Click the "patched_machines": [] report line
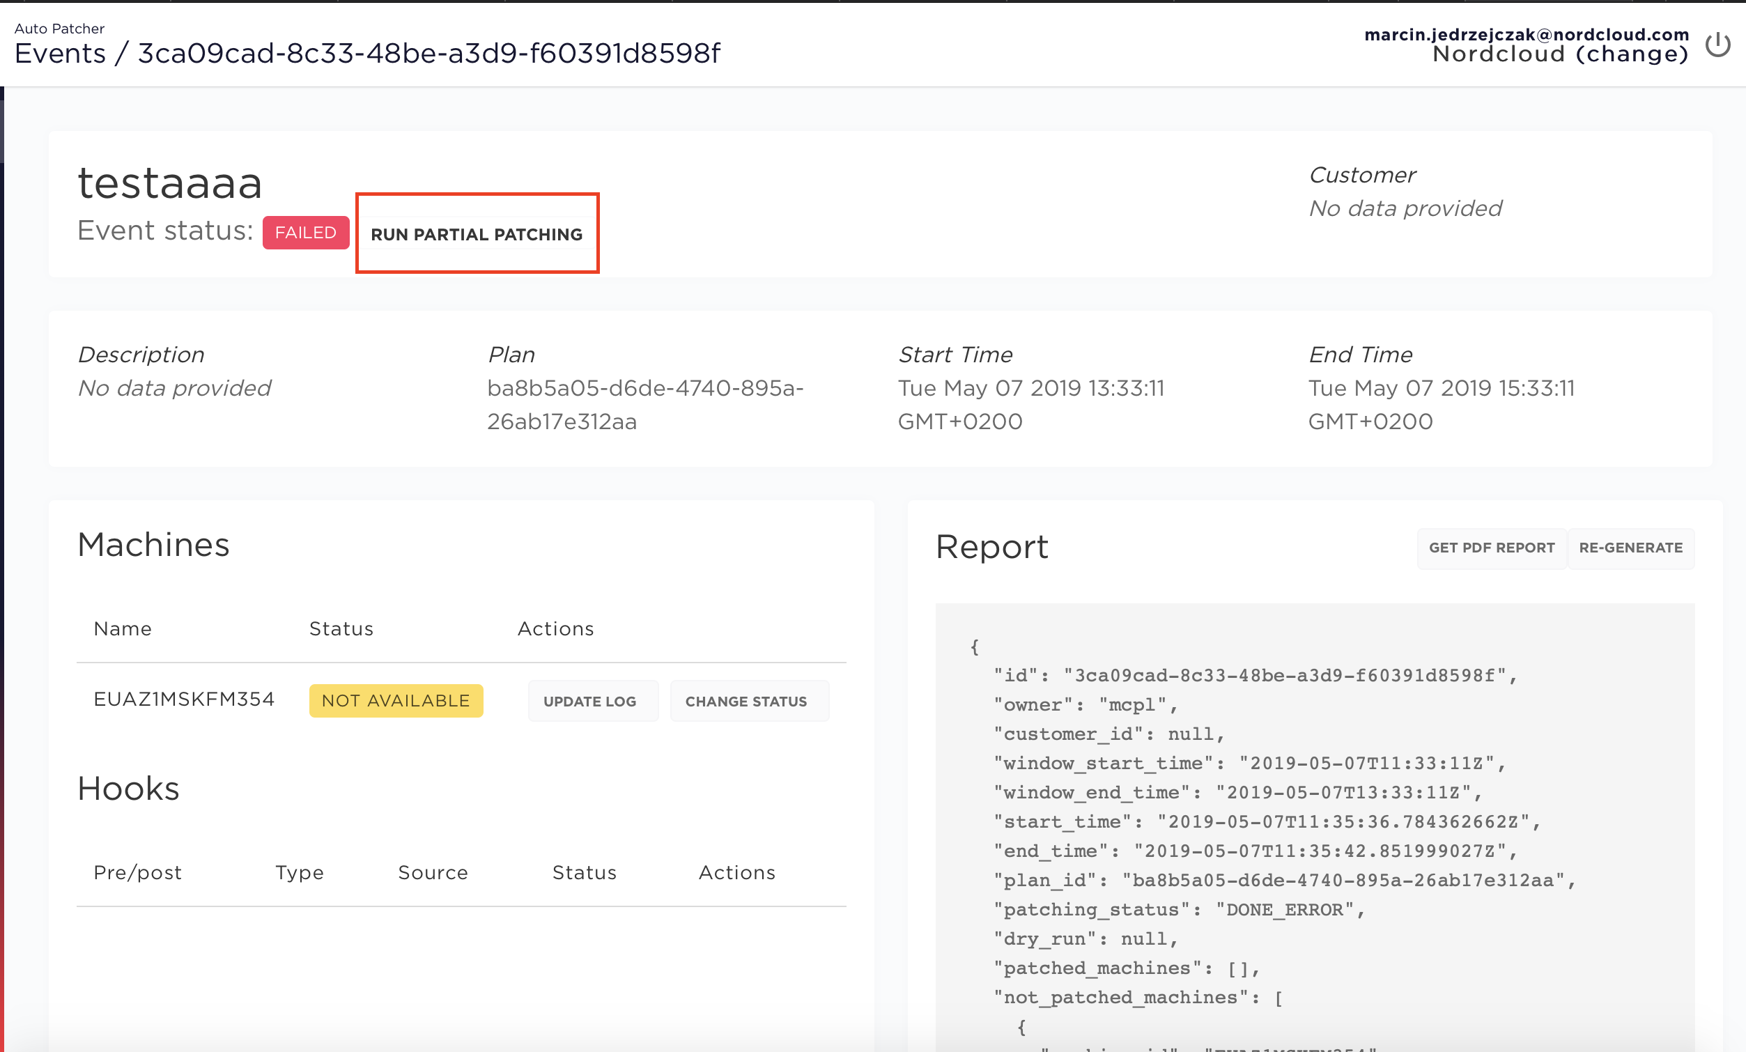 pos(1127,968)
